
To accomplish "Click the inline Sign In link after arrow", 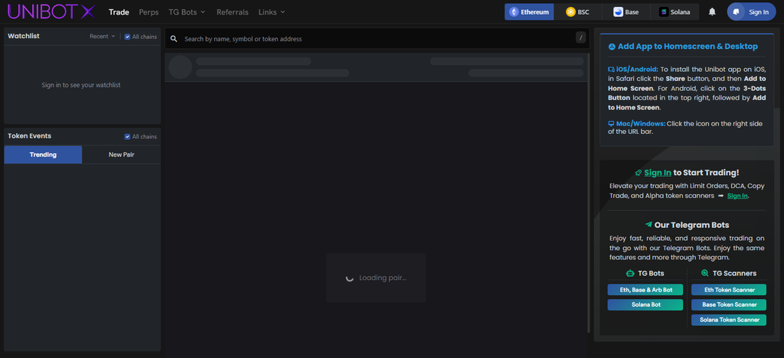I will pyautogui.click(x=737, y=196).
